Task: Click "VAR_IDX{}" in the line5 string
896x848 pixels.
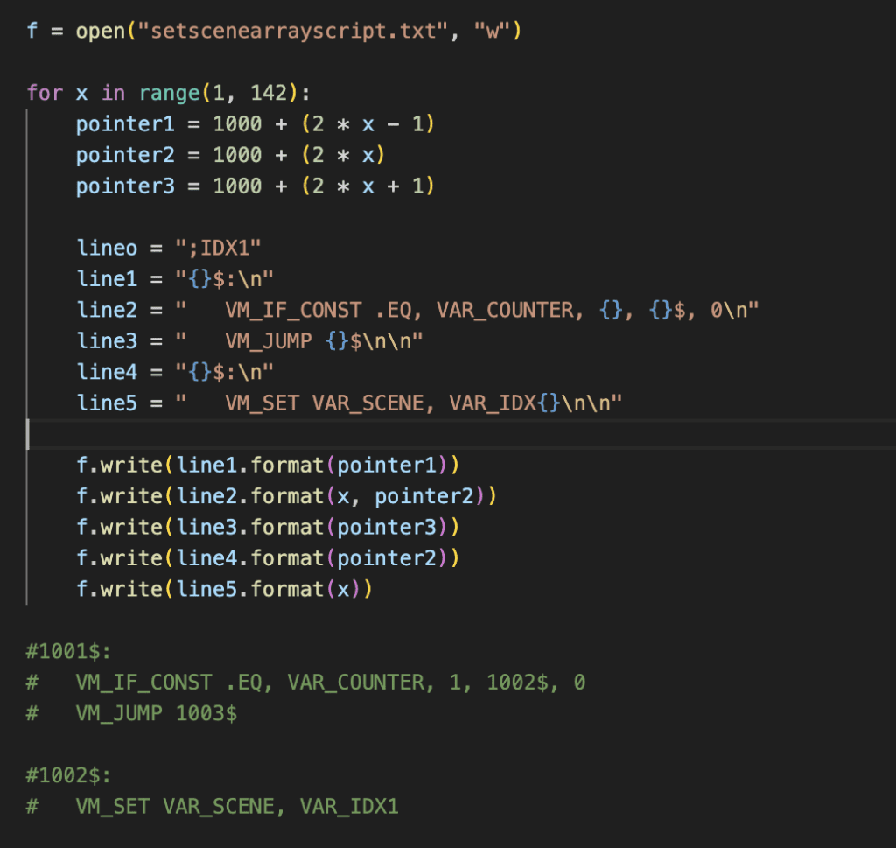Action: click(505, 403)
